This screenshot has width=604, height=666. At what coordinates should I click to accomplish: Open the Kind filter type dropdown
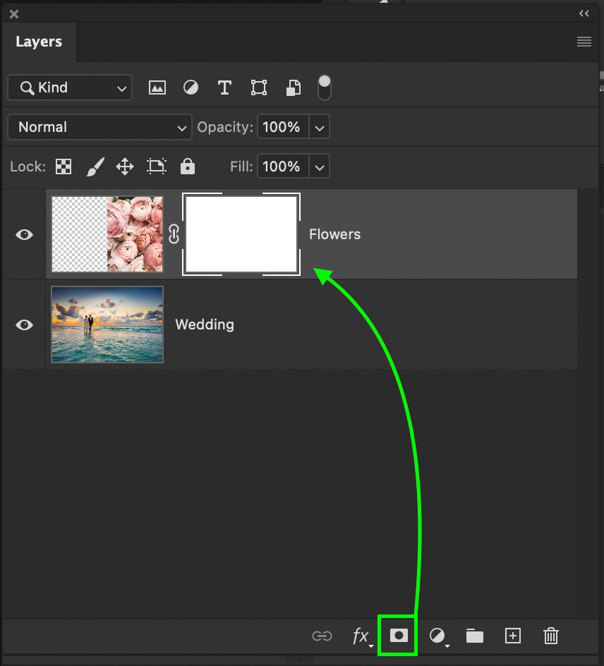click(x=70, y=87)
